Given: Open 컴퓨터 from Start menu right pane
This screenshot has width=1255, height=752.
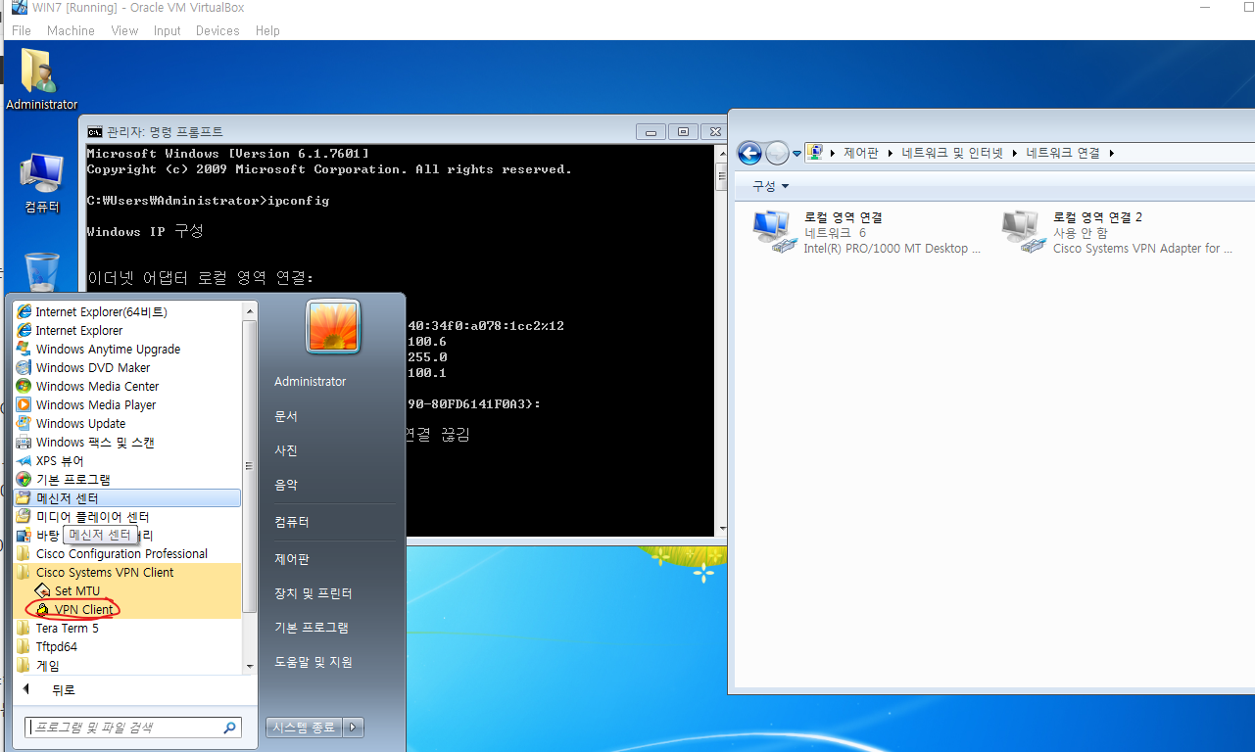Looking at the screenshot, I should 292,522.
